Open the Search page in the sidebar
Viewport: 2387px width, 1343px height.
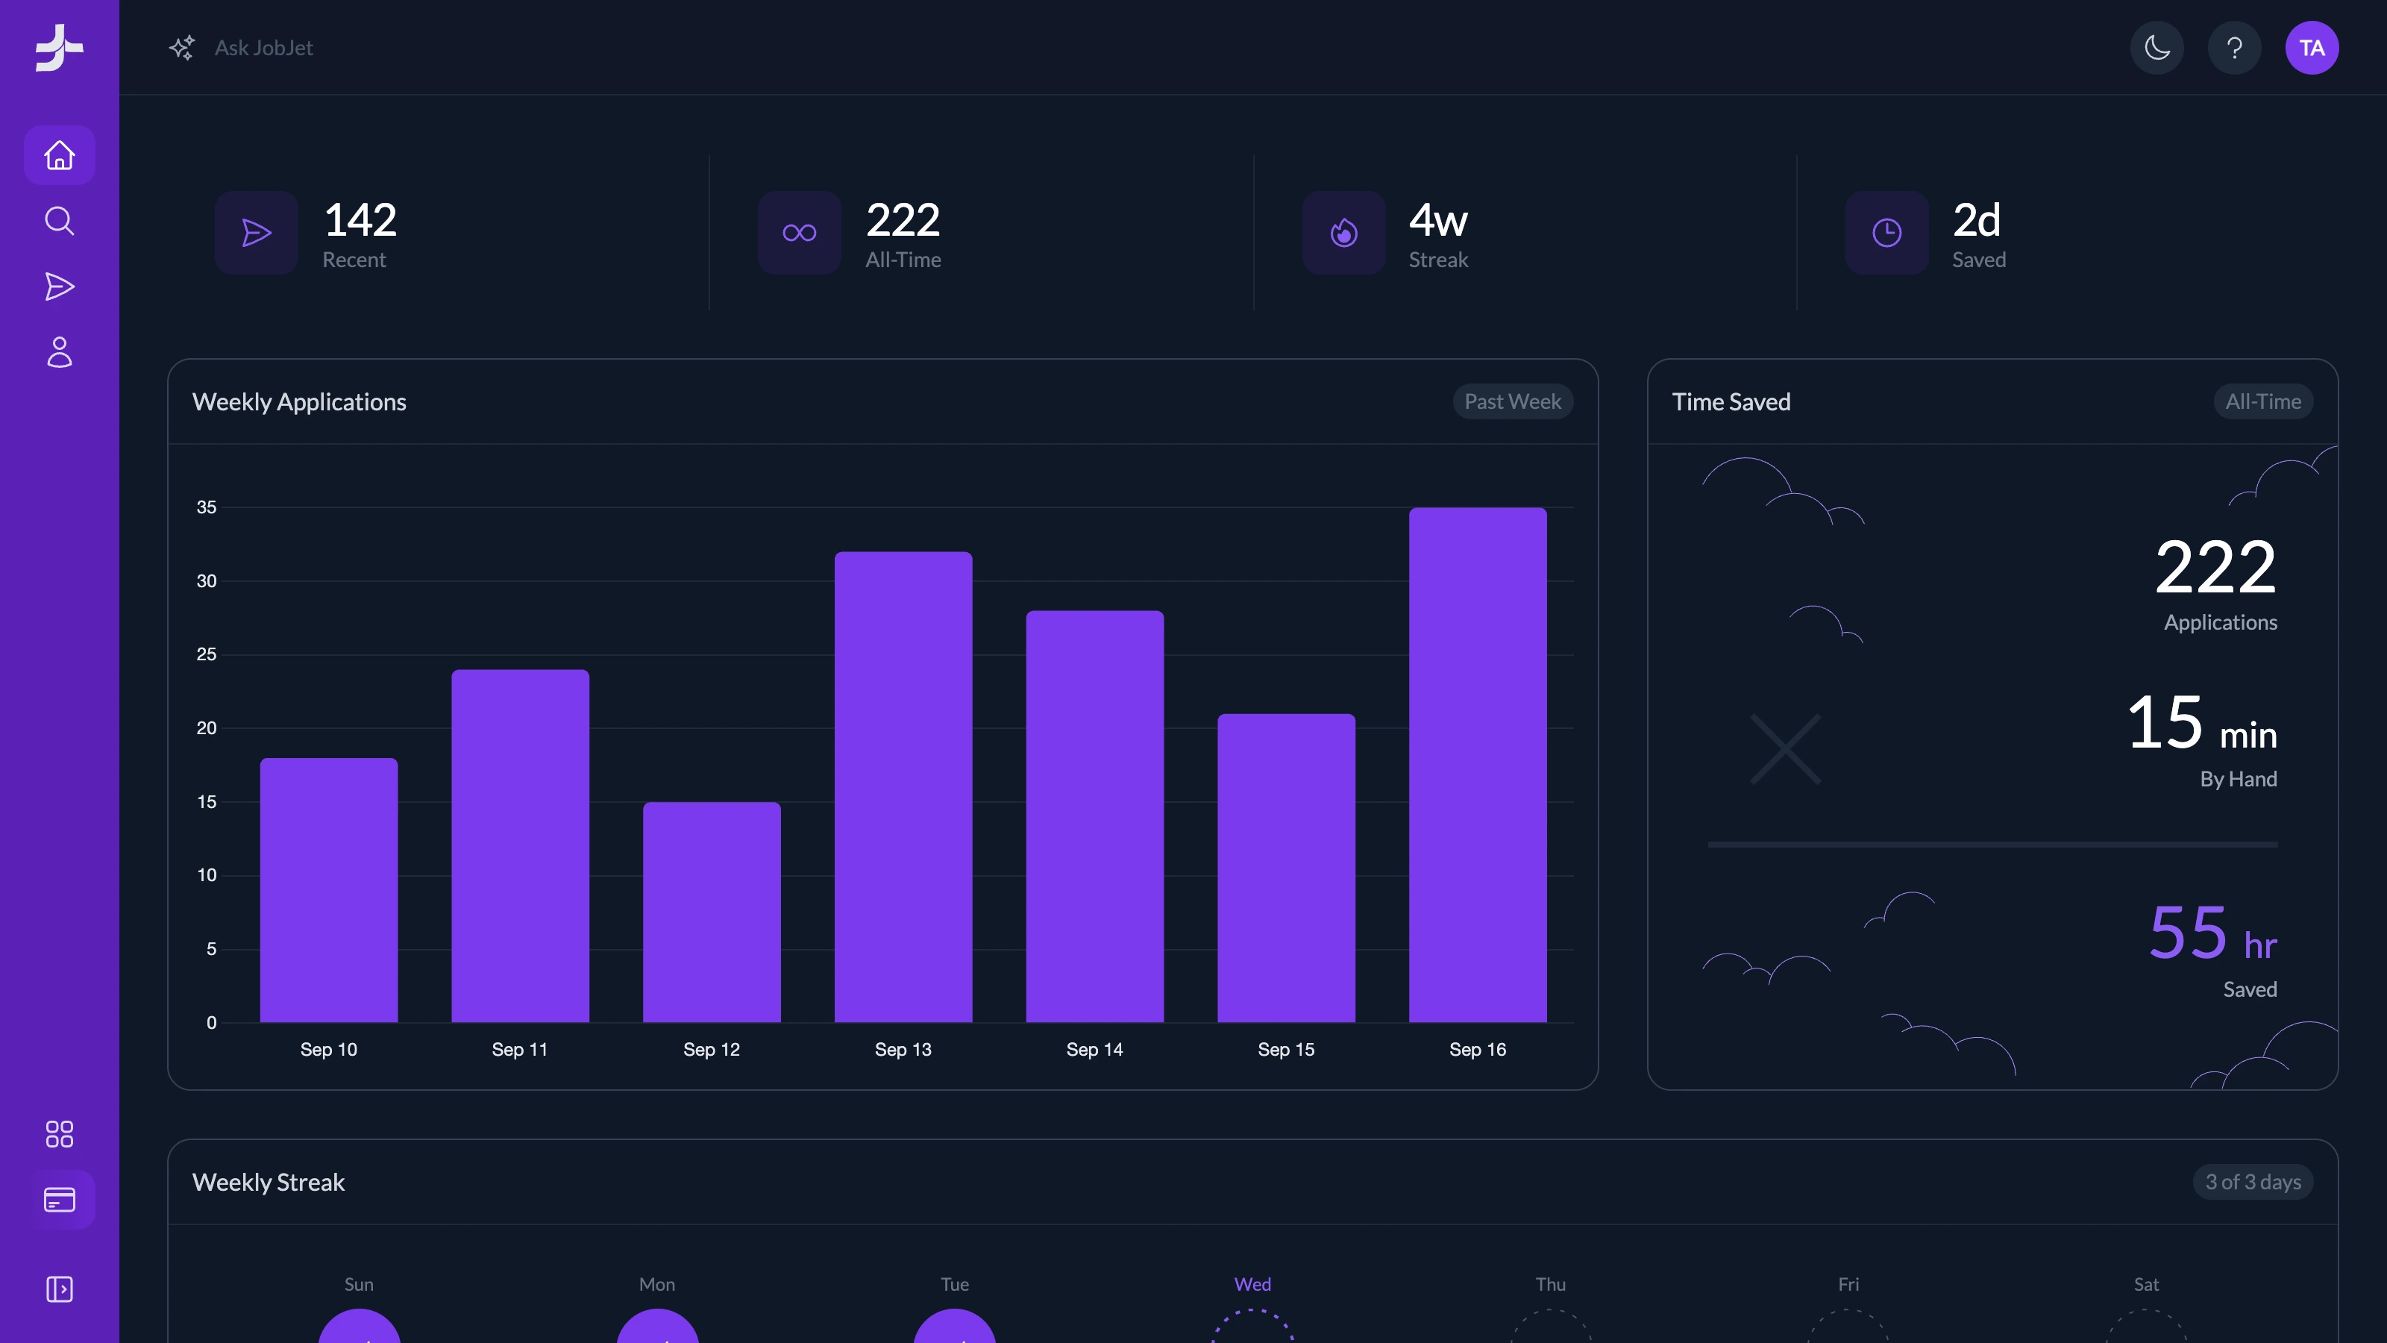click(60, 221)
